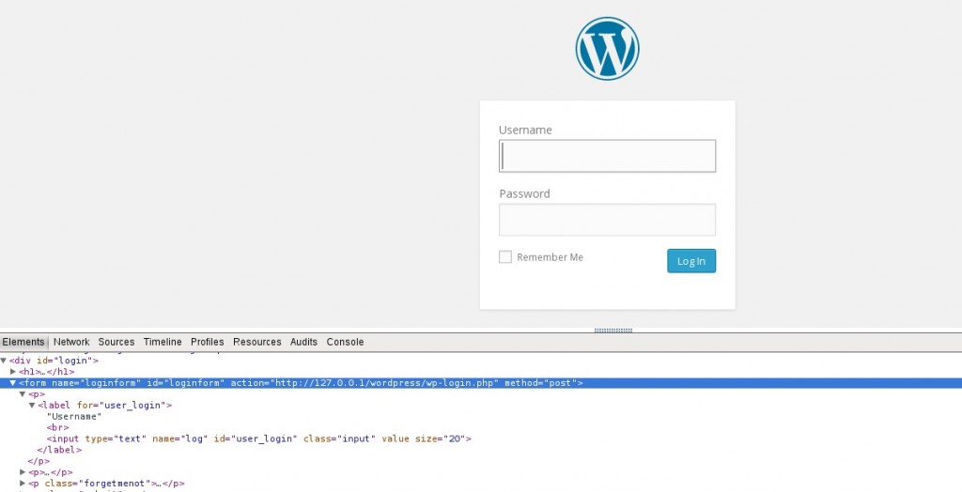This screenshot has width=962, height=492.
Task: Collapse the div id="login" node
Action: tap(4, 361)
